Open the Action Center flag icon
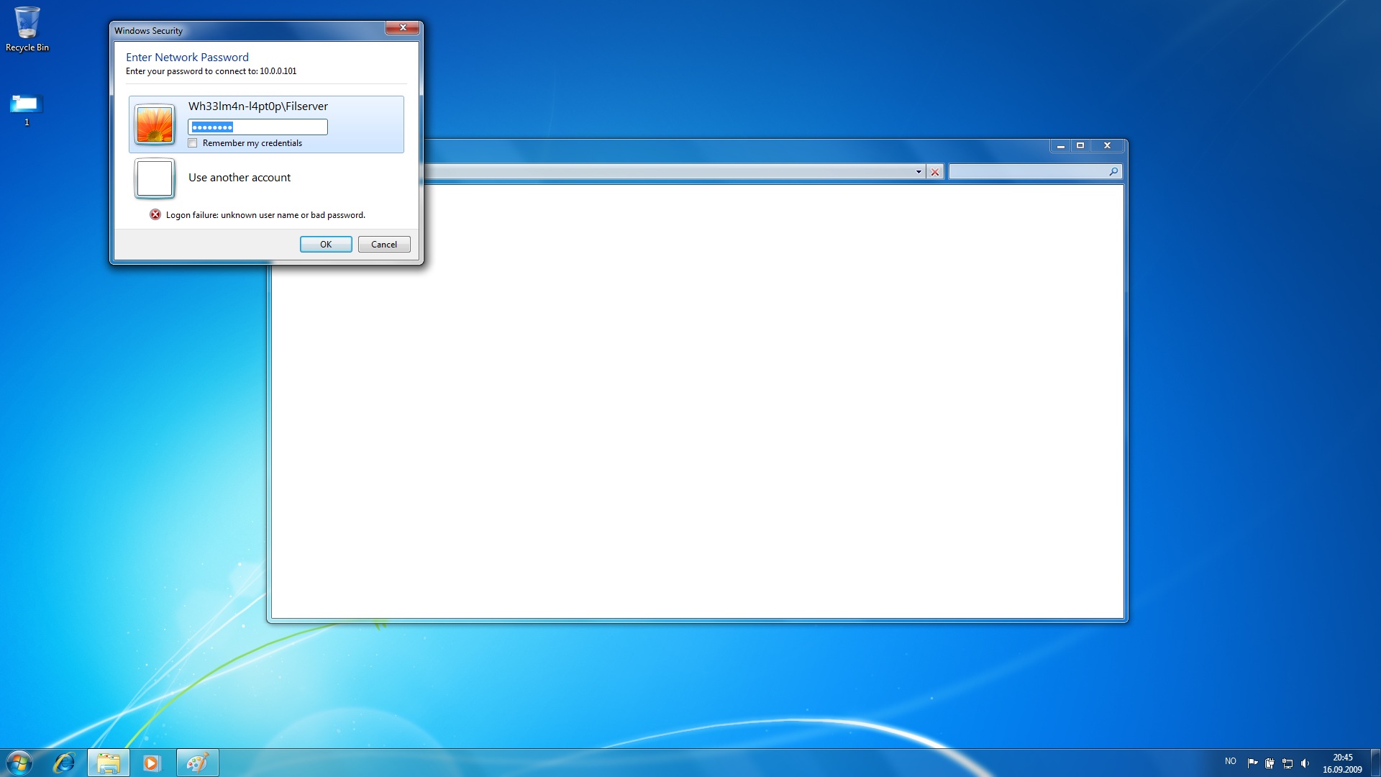 click(x=1252, y=763)
